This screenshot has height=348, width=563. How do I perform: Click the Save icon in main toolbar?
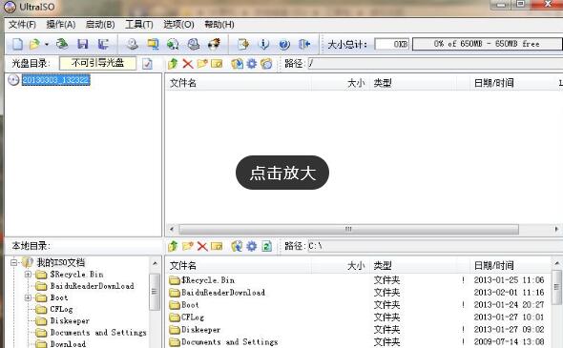point(83,44)
